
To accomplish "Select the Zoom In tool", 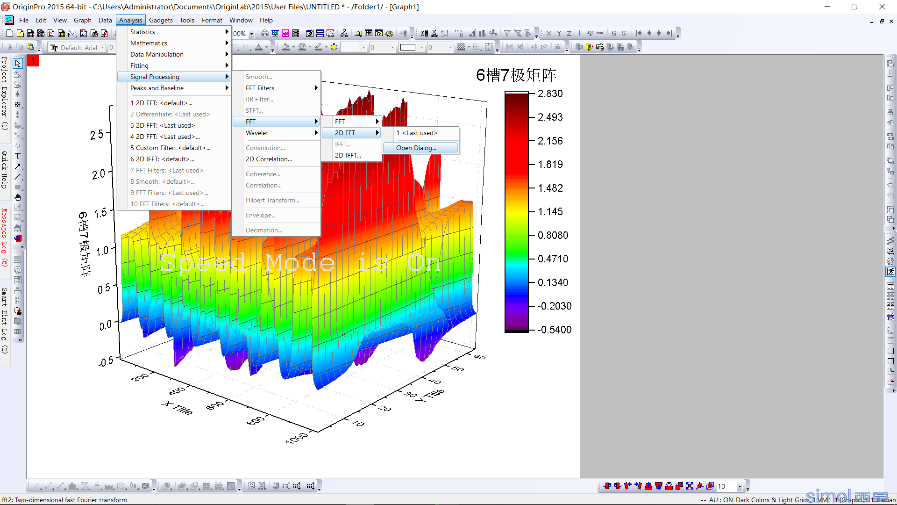I will [x=18, y=74].
